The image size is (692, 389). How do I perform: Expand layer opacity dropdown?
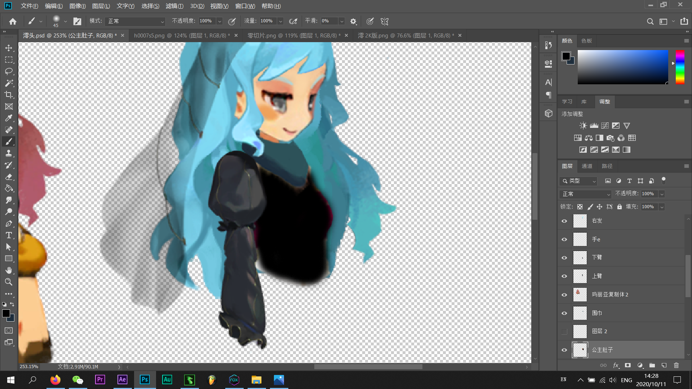click(662, 194)
